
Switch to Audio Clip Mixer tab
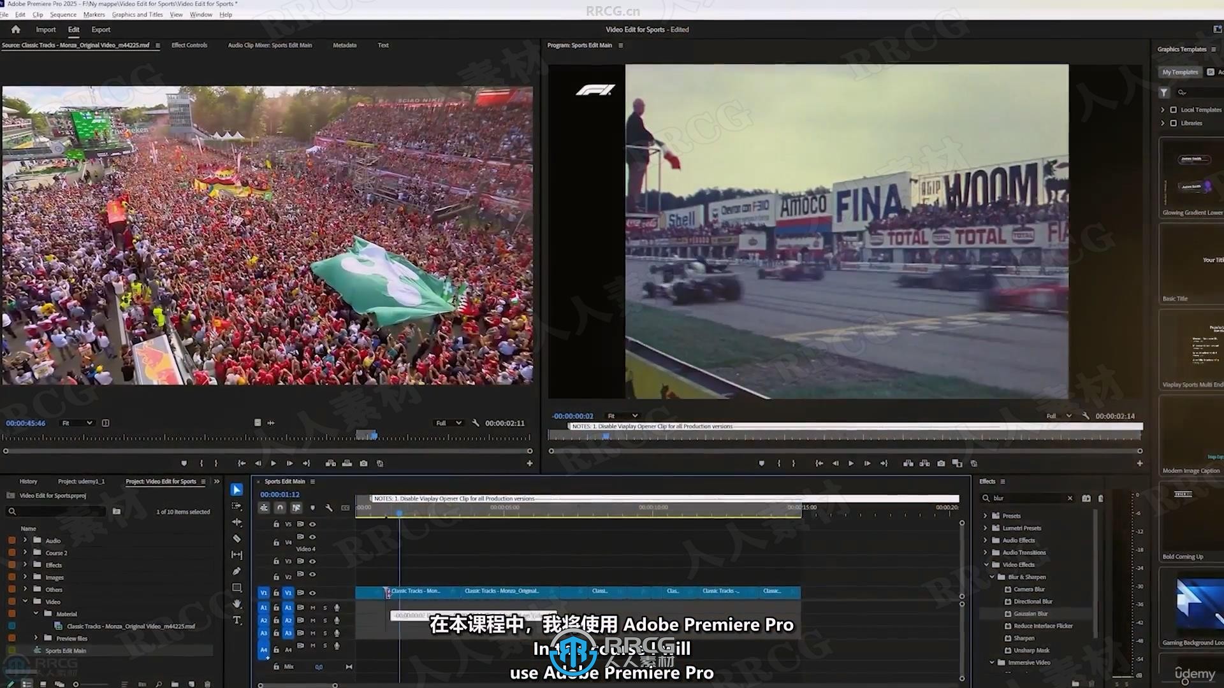pyautogui.click(x=270, y=45)
